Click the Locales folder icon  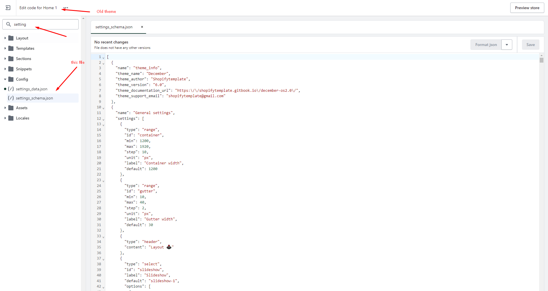click(11, 118)
